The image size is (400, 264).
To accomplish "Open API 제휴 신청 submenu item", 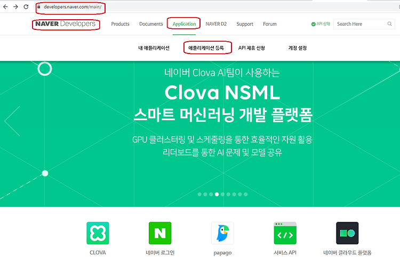I will 252,48.
